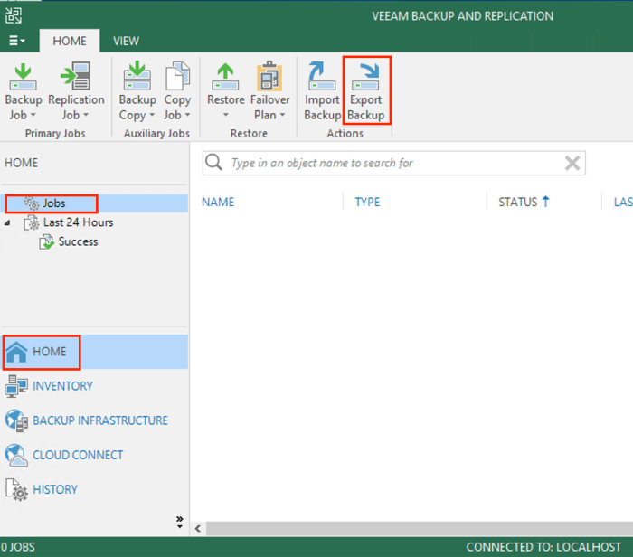Click the '0 JOBS' status bar text

(18, 547)
